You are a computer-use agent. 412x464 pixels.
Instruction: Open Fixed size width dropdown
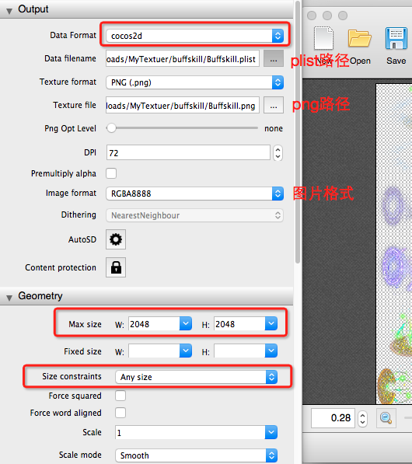[186, 351]
